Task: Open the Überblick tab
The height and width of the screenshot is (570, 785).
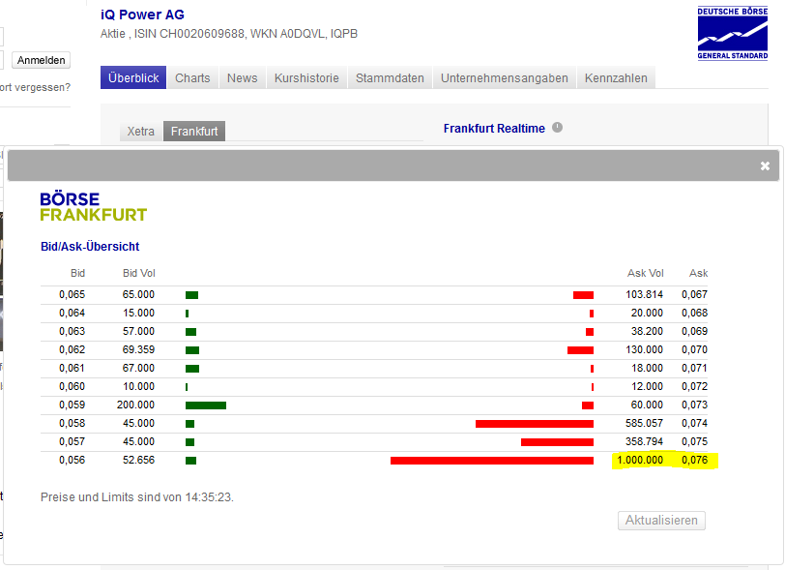Action: (133, 77)
